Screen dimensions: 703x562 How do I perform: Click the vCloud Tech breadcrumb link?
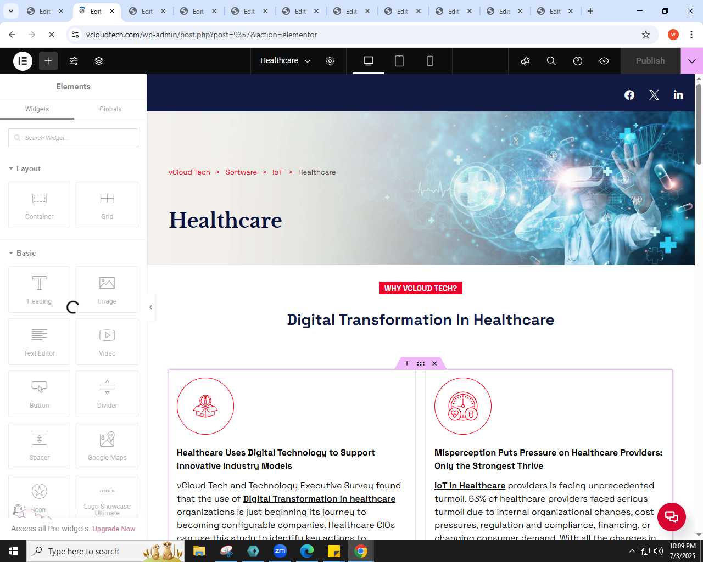pyautogui.click(x=189, y=172)
